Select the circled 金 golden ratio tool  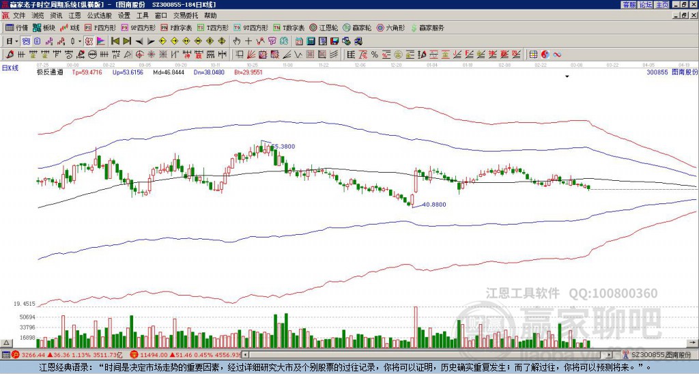pyautogui.click(x=398, y=55)
